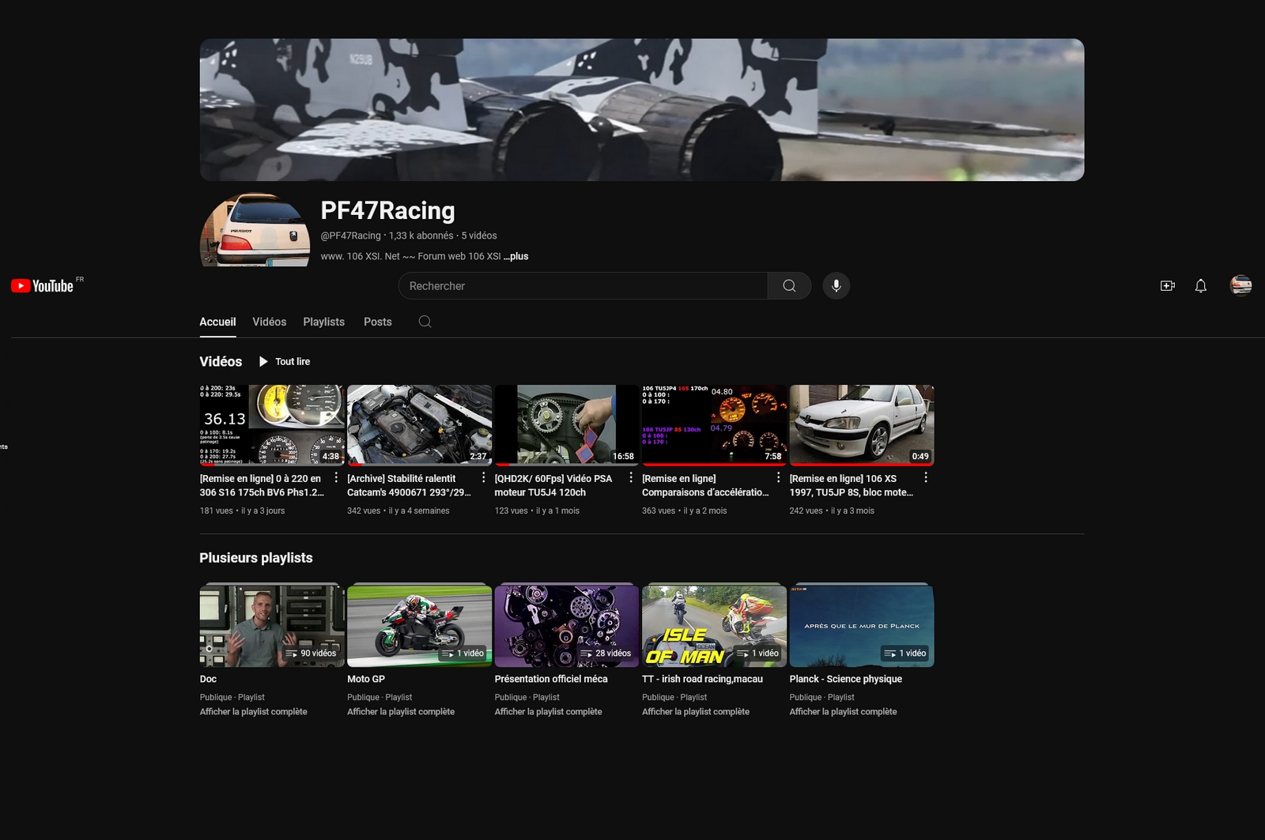Expand channel description with …plus
Viewport: 1265px width, 840px height.
516,256
